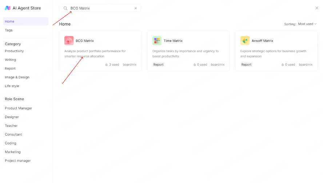Select the Product Manager role scene
Screen dimensions: 323x183
click(x=19, y=108)
